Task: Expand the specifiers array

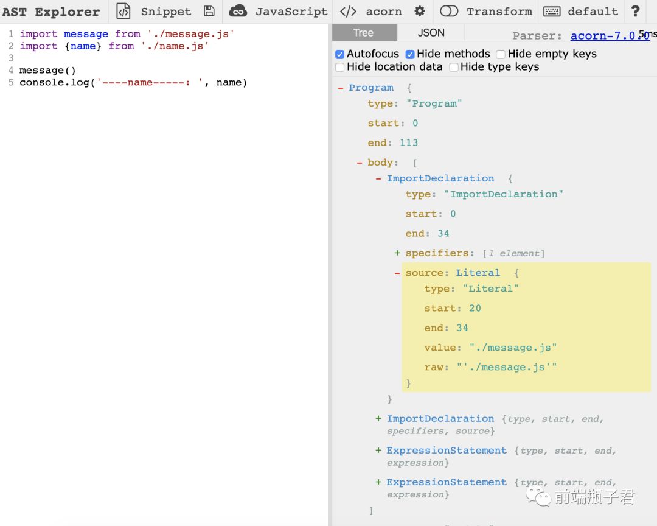Action: click(x=397, y=253)
